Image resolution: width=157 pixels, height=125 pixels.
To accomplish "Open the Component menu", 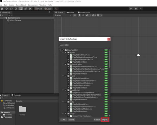I will click(32, 5).
